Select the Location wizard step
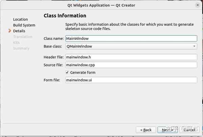 20,20
